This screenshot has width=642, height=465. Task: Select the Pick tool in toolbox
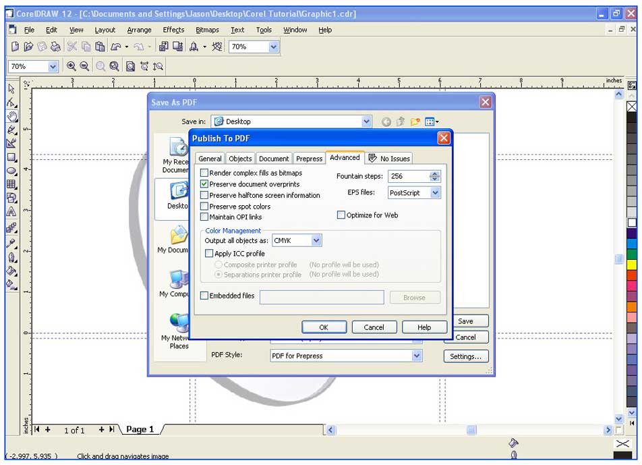click(11, 88)
